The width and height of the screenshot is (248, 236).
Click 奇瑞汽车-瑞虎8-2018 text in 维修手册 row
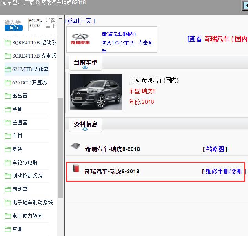pos(112,171)
